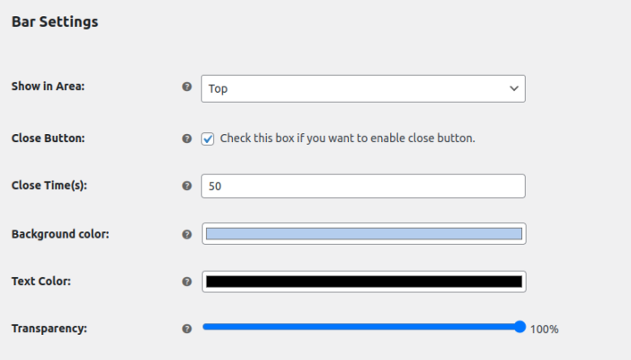Uncheck the enable close button checkbox

click(x=208, y=139)
